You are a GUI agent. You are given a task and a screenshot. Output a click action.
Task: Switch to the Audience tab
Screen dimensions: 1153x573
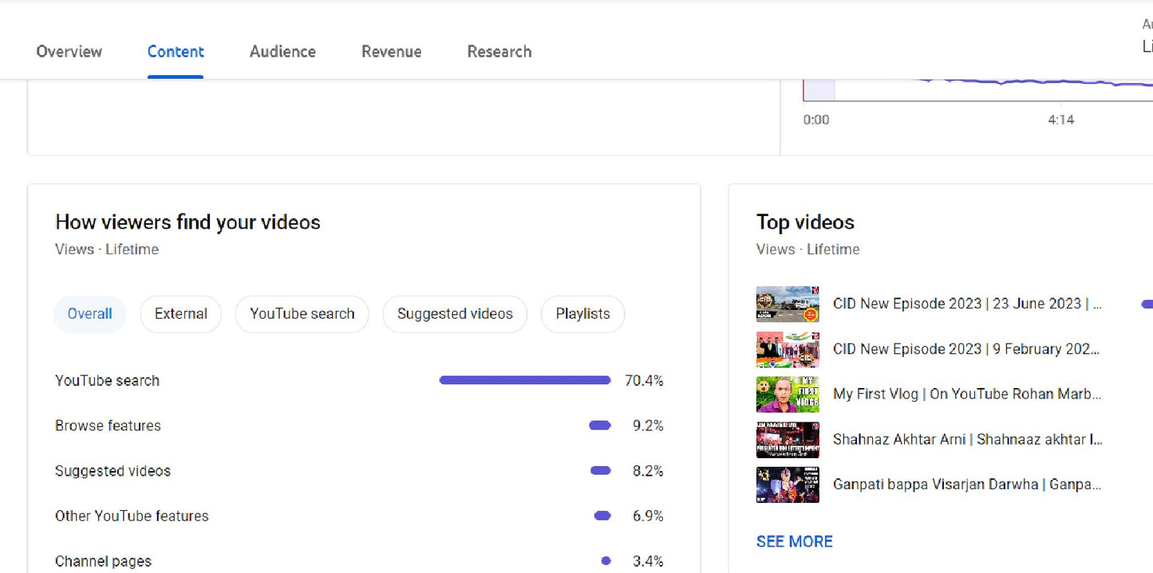pos(282,51)
